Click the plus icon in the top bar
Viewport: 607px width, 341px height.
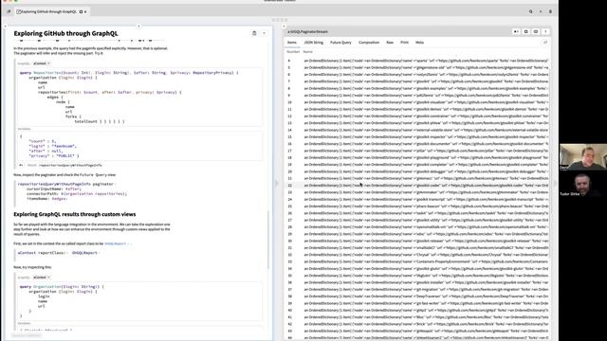point(541,11)
